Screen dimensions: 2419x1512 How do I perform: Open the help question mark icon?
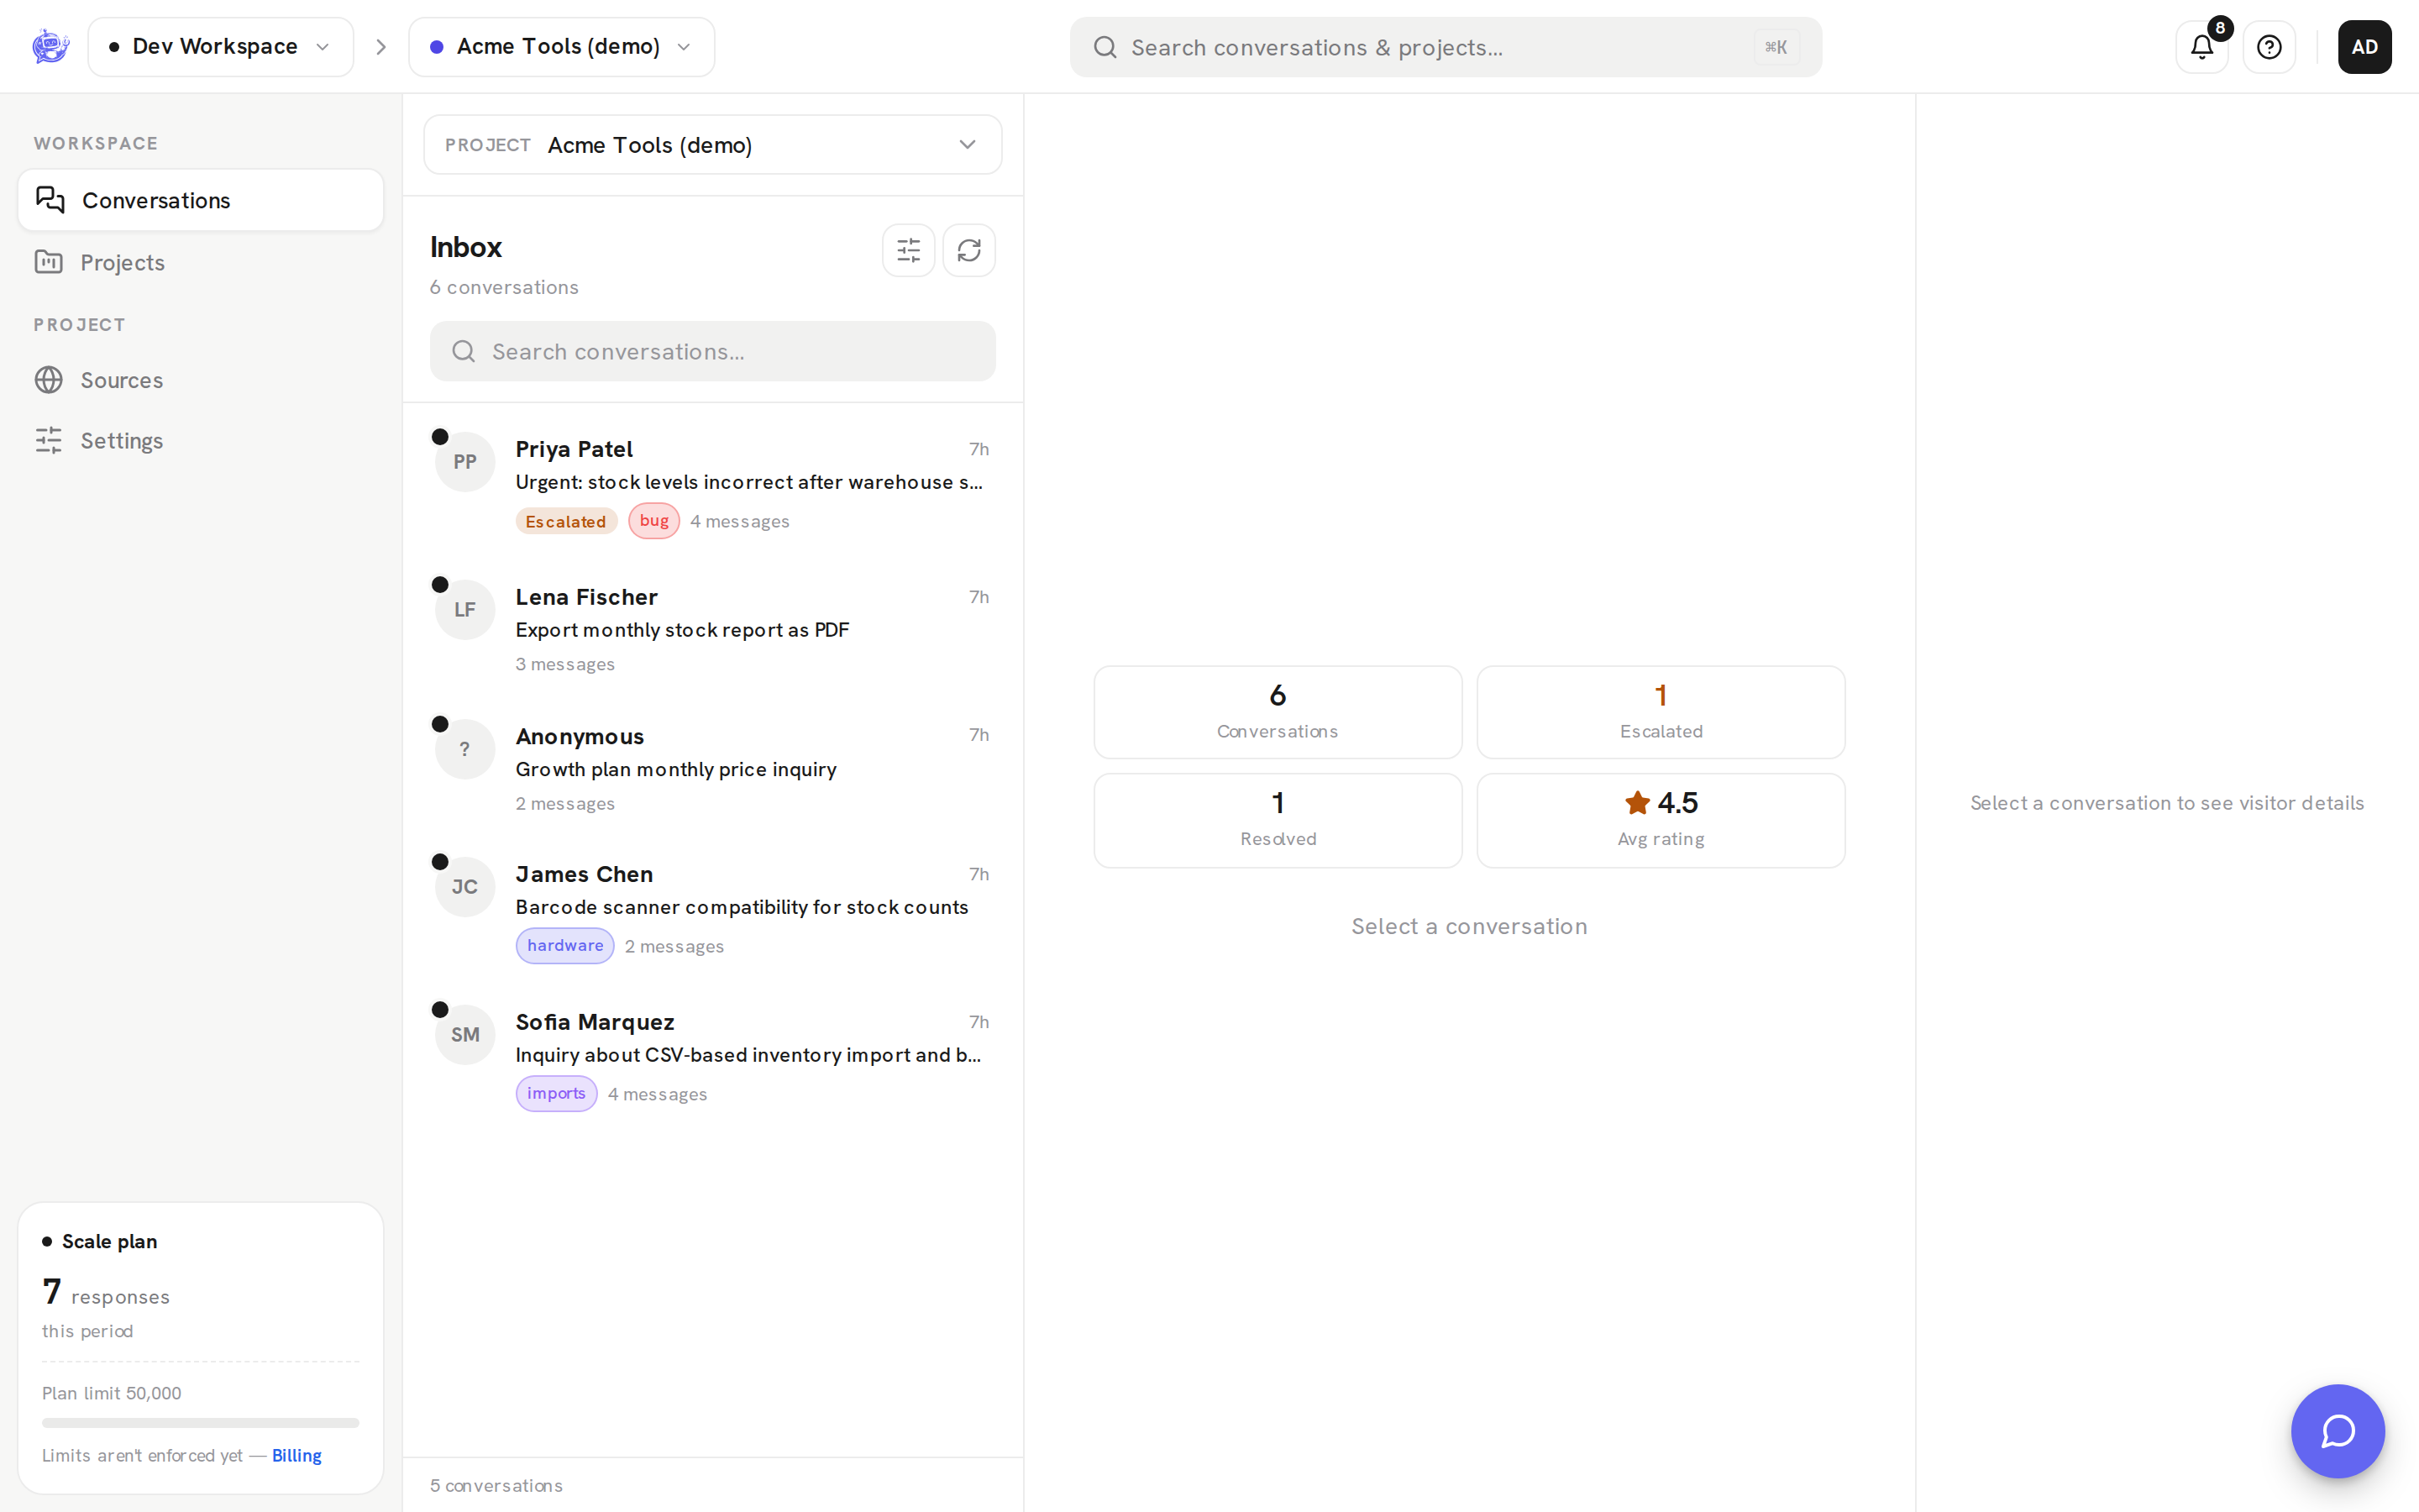click(2269, 47)
